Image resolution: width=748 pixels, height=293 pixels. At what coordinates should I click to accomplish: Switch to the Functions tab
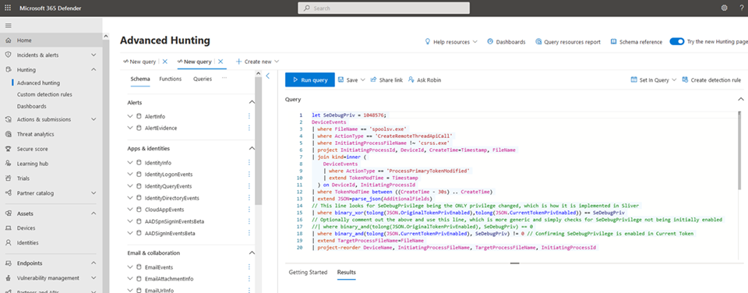[171, 79]
